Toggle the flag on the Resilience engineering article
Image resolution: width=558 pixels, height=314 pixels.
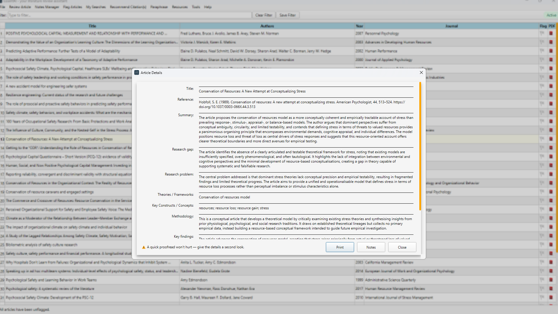click(x=542, y=95)
